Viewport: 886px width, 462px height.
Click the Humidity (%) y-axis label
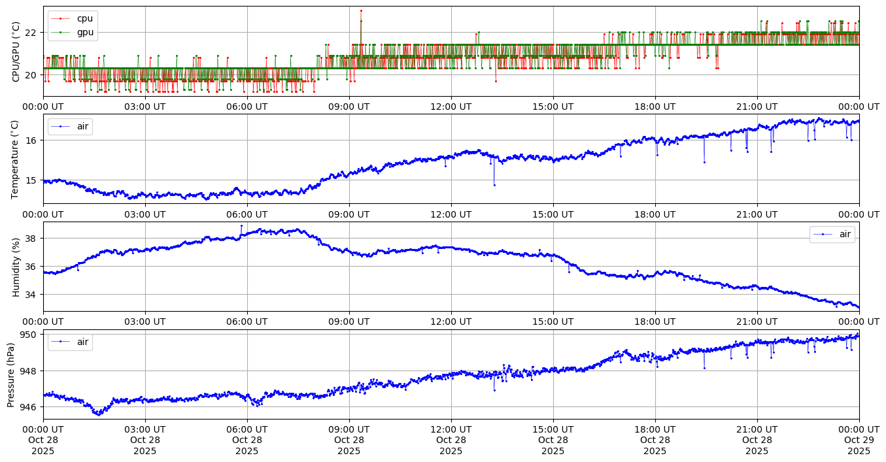(x=16, y=267)
